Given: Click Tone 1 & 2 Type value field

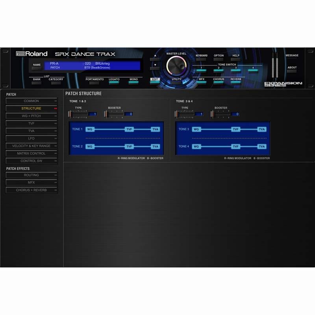Looking at the screenshot, I should [x=93, y=114].
